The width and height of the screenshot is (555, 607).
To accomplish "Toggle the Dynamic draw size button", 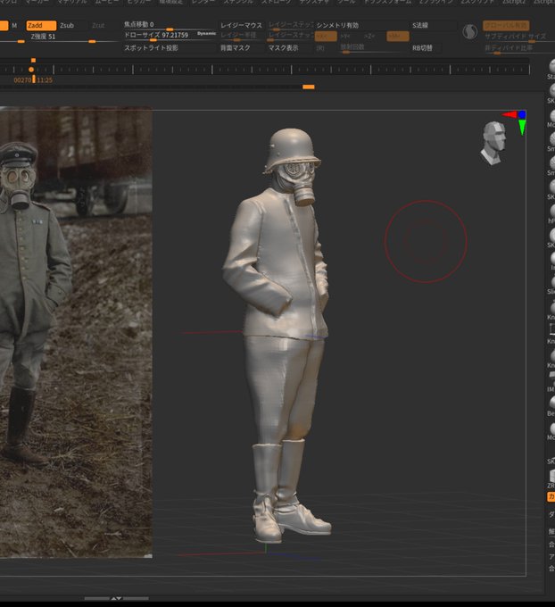I will pos(206,34).
